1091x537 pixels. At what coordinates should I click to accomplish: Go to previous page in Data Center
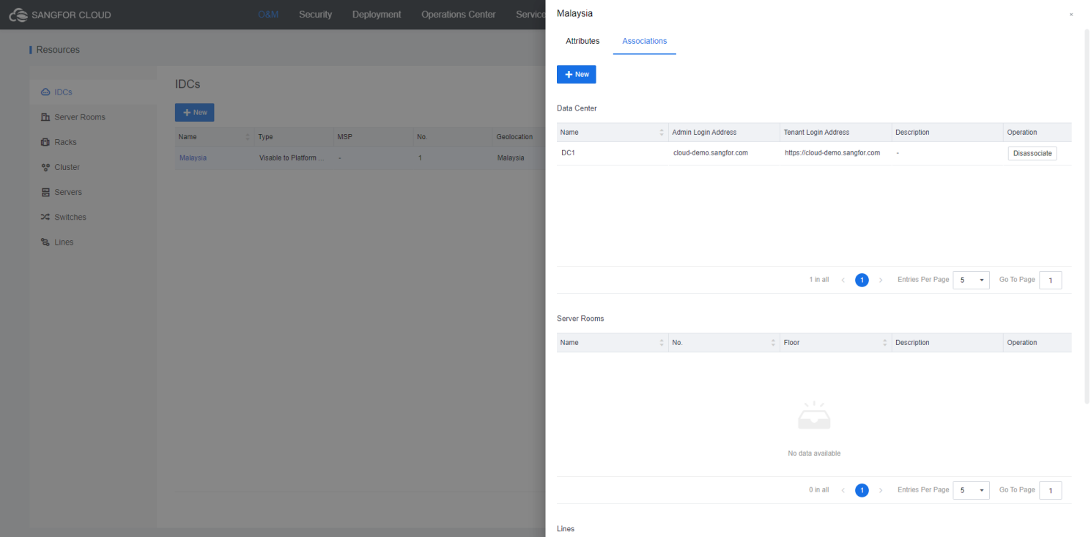[x=843, y=280]
